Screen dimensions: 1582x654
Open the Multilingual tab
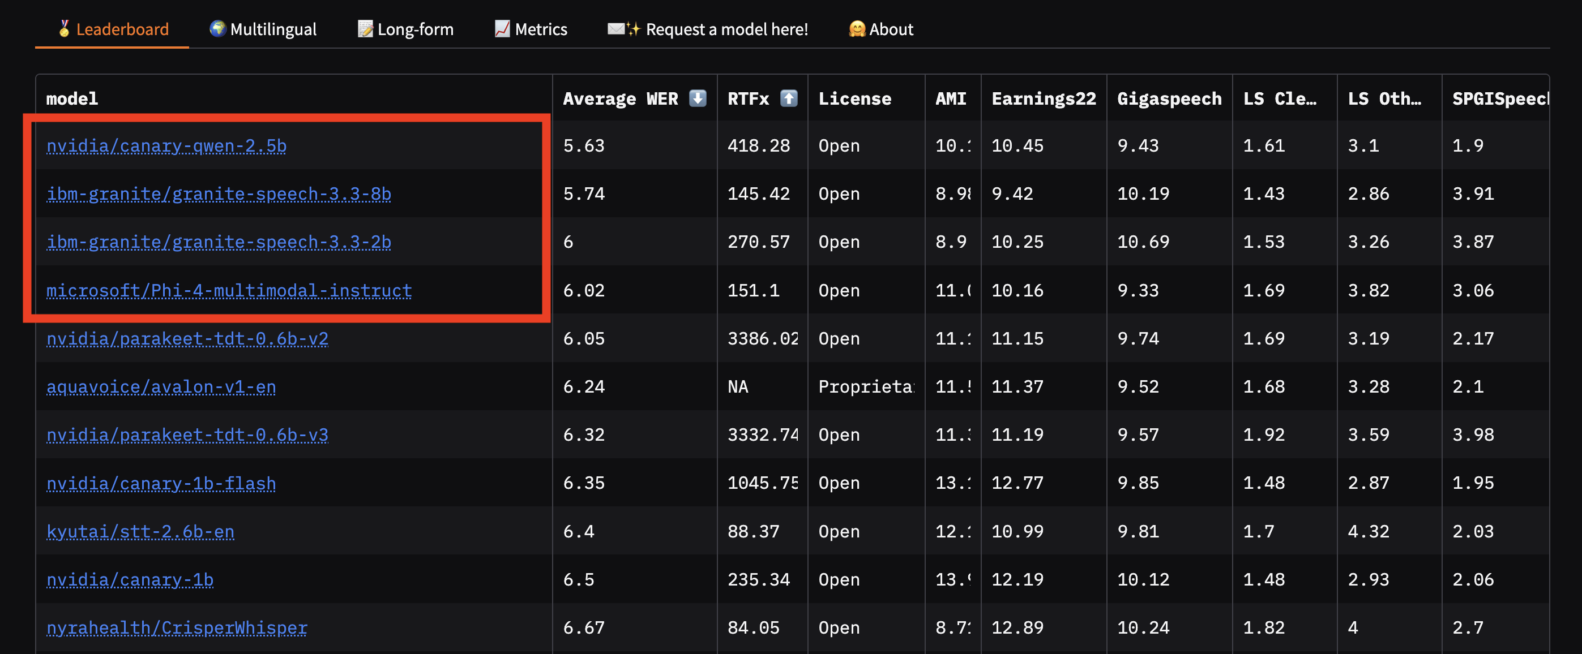[263, 29]
